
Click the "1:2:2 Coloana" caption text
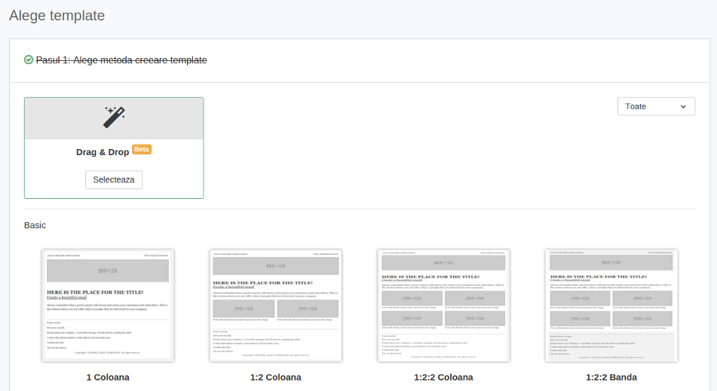pyautogui.click(x=443, y=377)
